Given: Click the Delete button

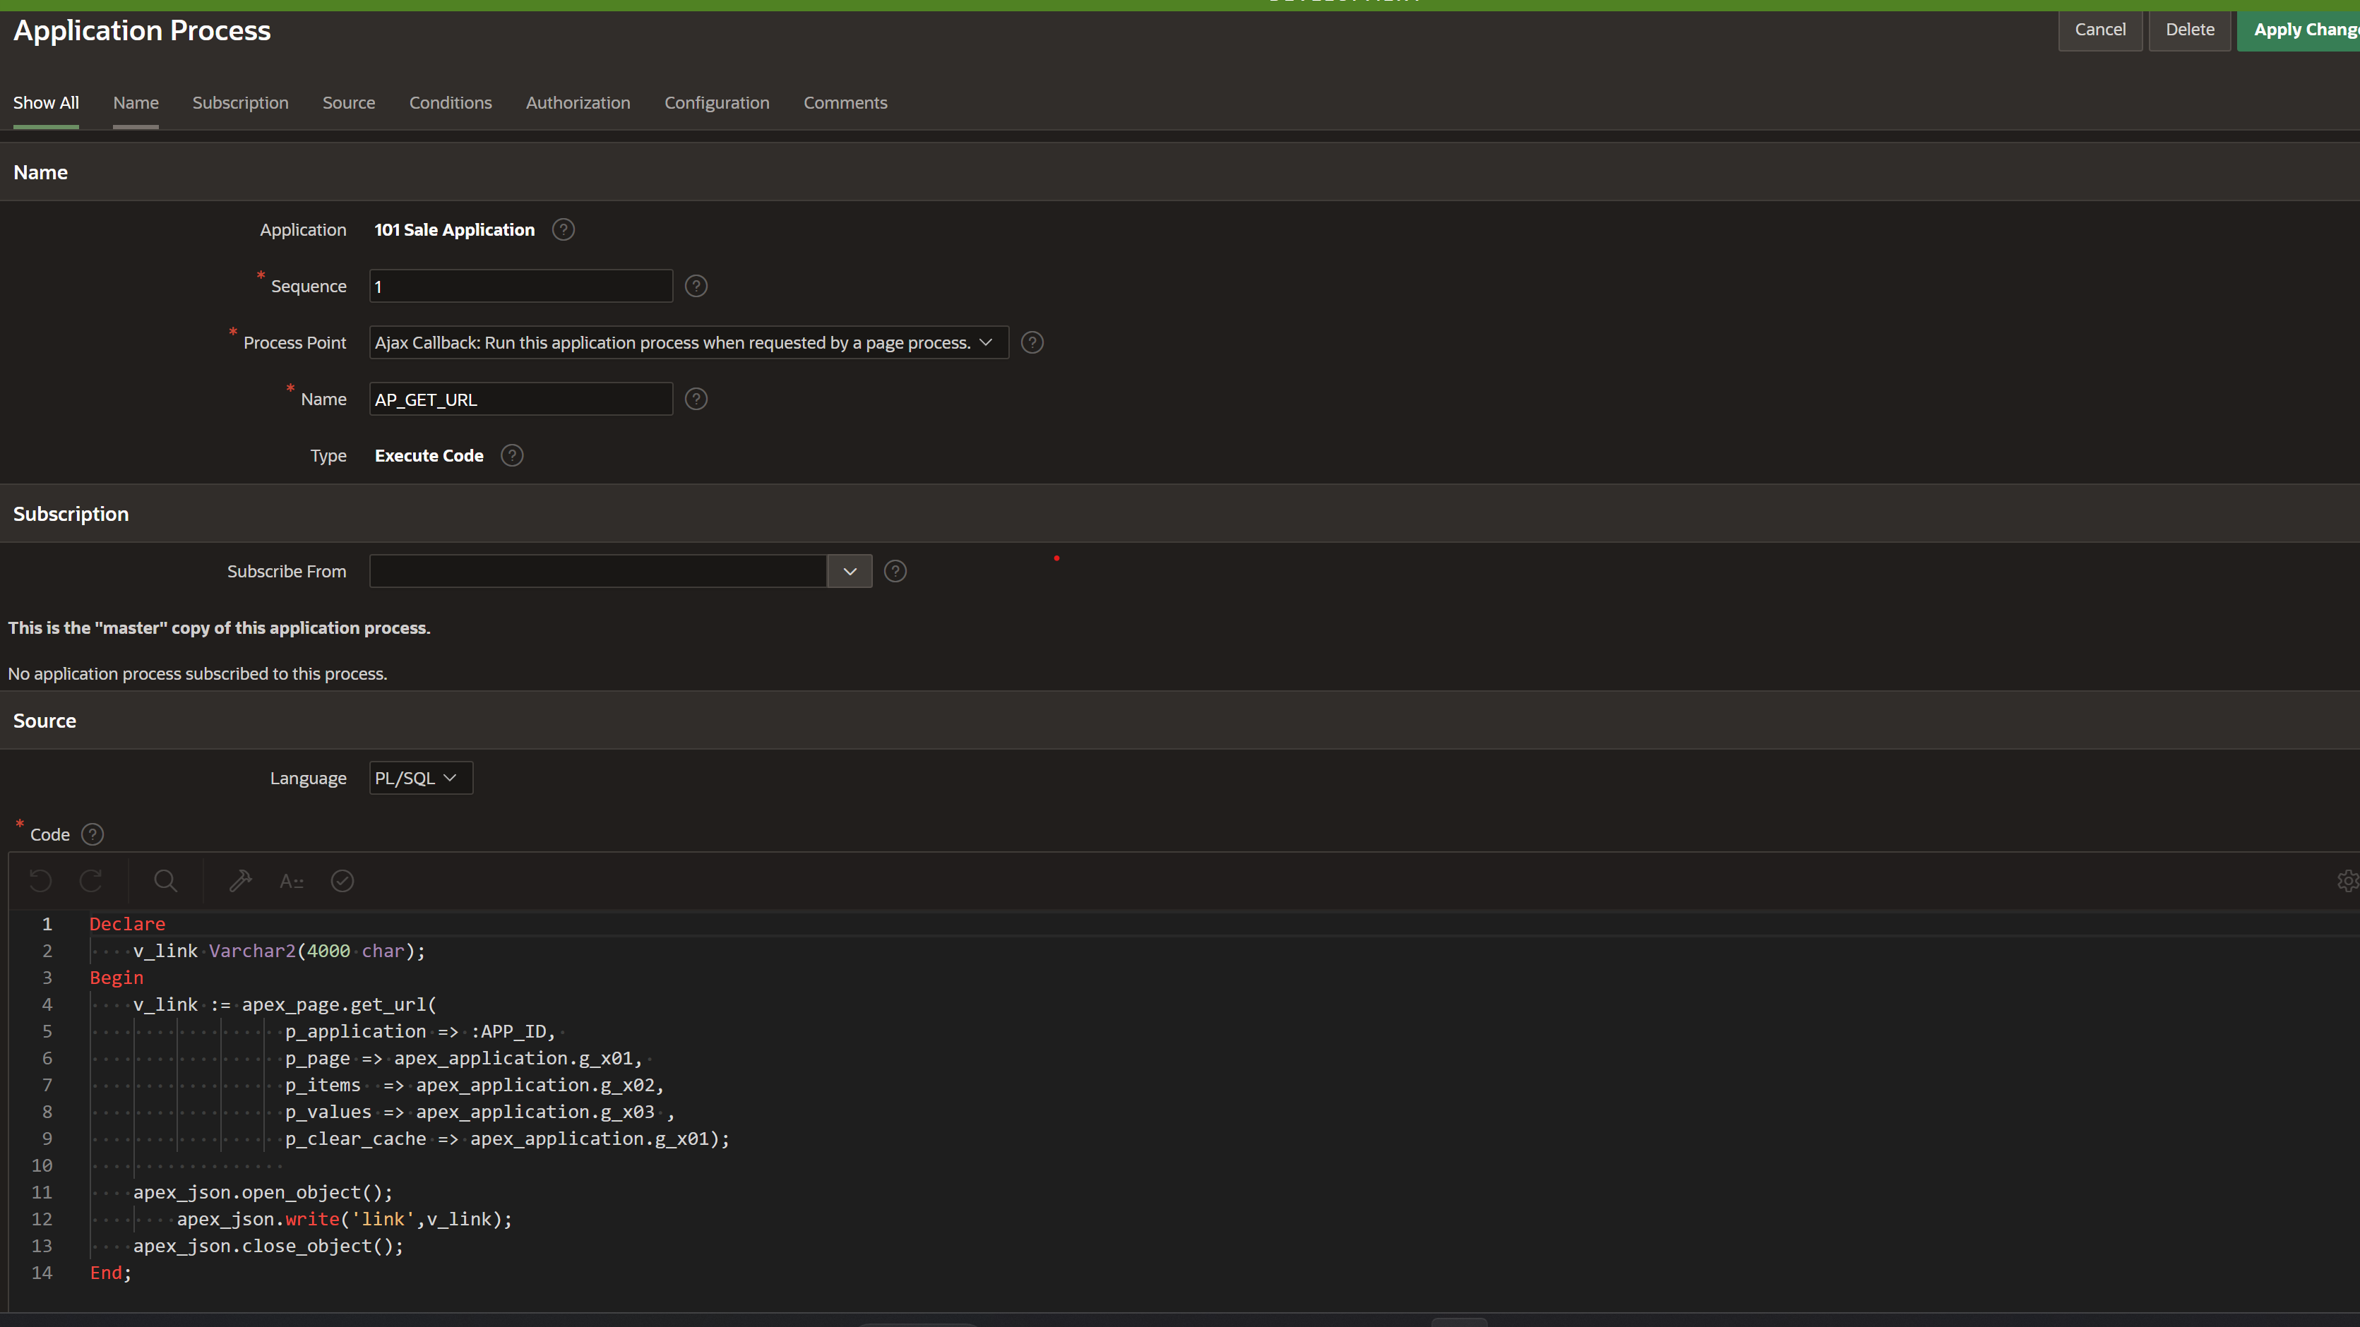Looking at the screenshot, I should tap(2188, 30).
